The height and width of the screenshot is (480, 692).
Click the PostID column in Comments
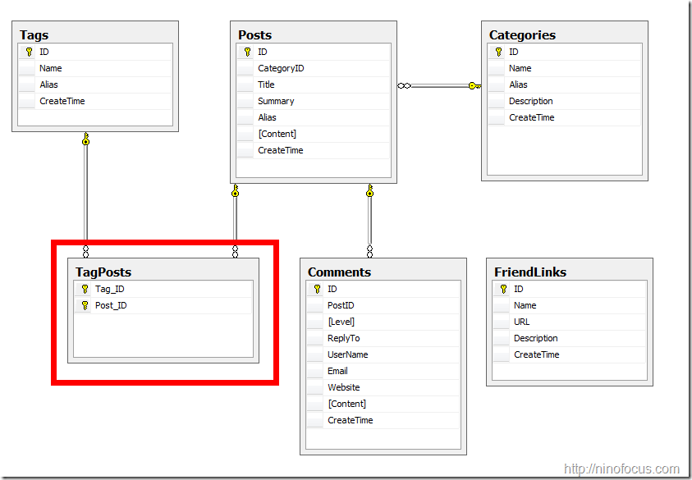click(383, 305)
